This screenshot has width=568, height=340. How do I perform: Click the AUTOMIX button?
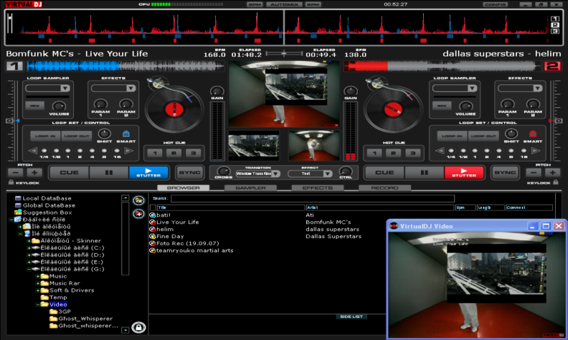click(x=284, y=4)
